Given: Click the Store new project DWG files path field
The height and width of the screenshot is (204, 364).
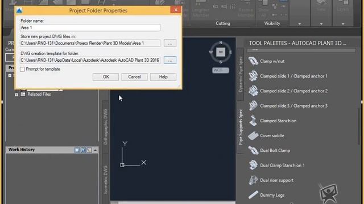Looking at the screenshot, I should coord(90,43).
